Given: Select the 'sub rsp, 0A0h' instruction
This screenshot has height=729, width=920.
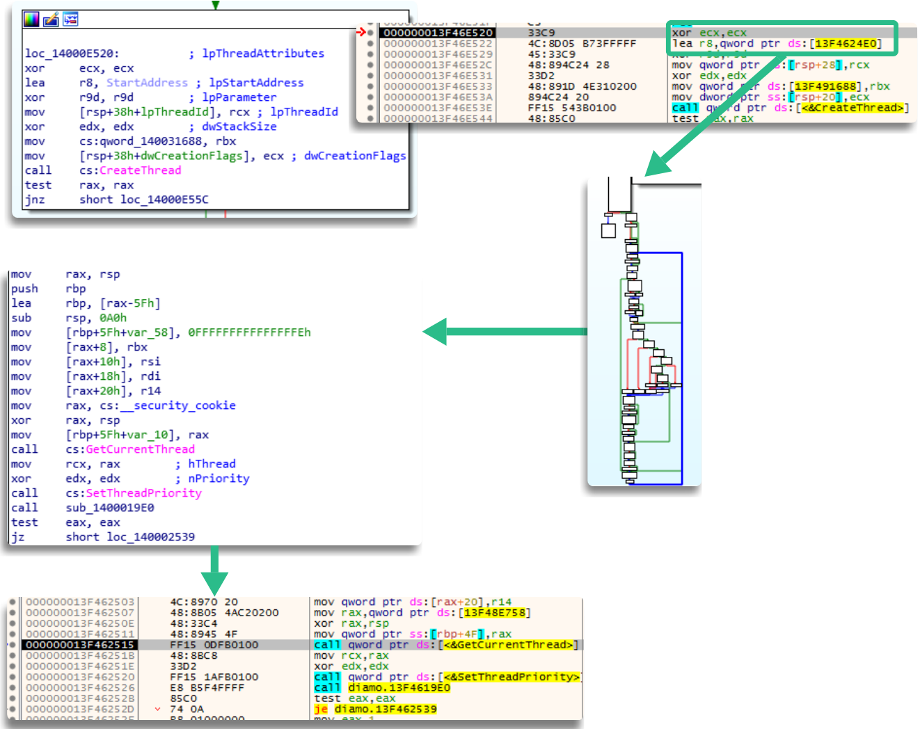Looking at the screenshot, I should tap(69, 318).
